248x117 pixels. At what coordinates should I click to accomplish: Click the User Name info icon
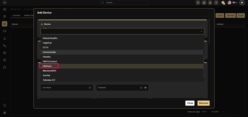coord(90,88)
